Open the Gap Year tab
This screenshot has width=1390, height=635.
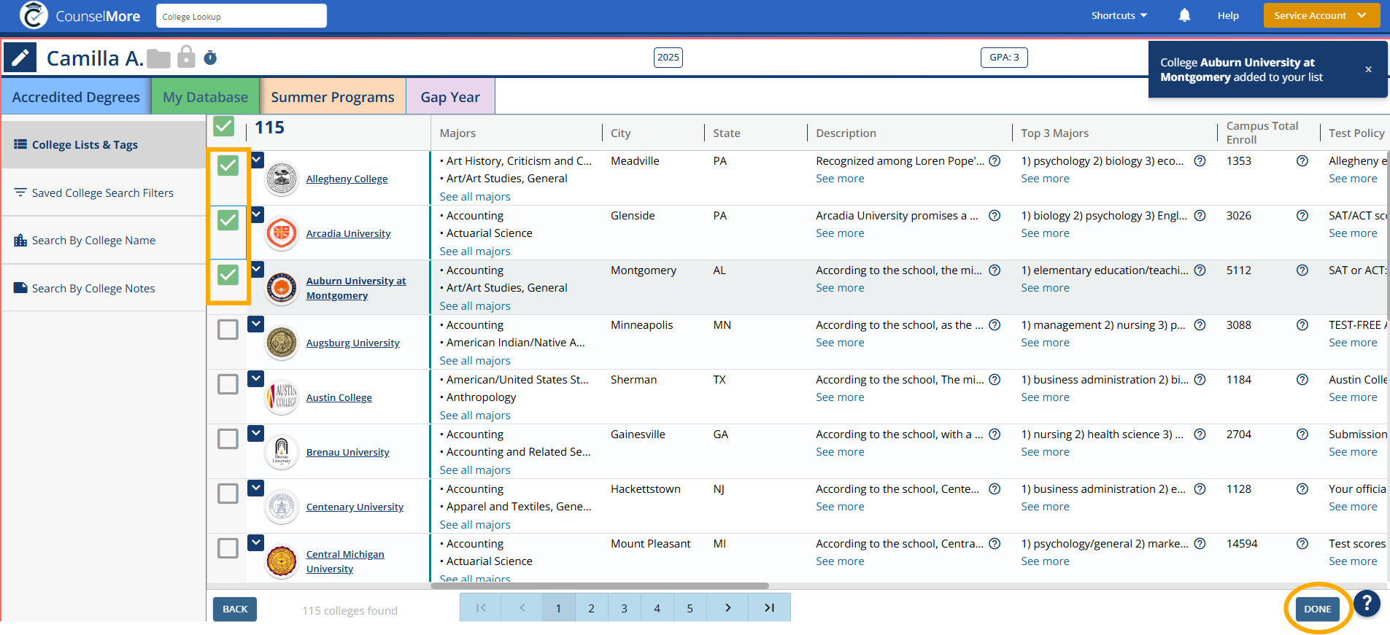click(450, 96)
